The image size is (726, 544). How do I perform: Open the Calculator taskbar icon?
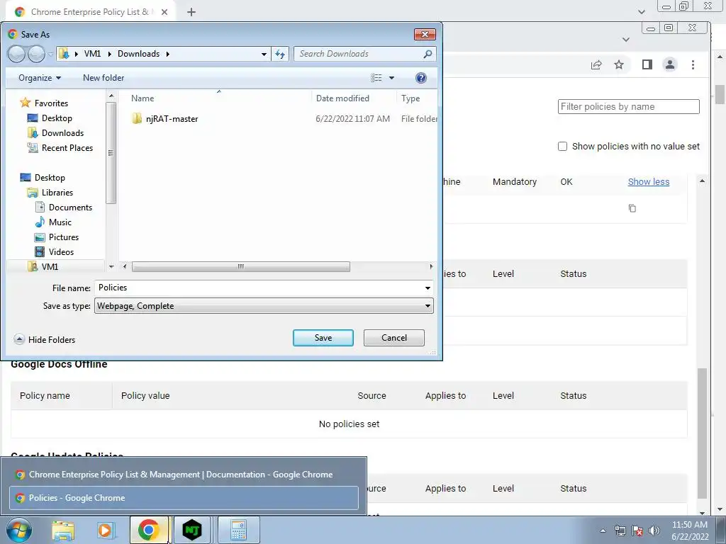click(238, 530)
